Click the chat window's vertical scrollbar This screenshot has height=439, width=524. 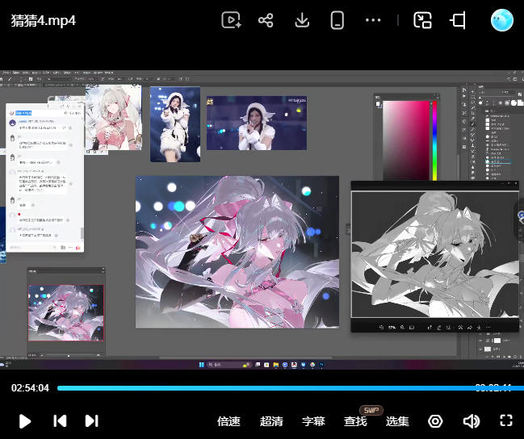(x=82, y=233)
